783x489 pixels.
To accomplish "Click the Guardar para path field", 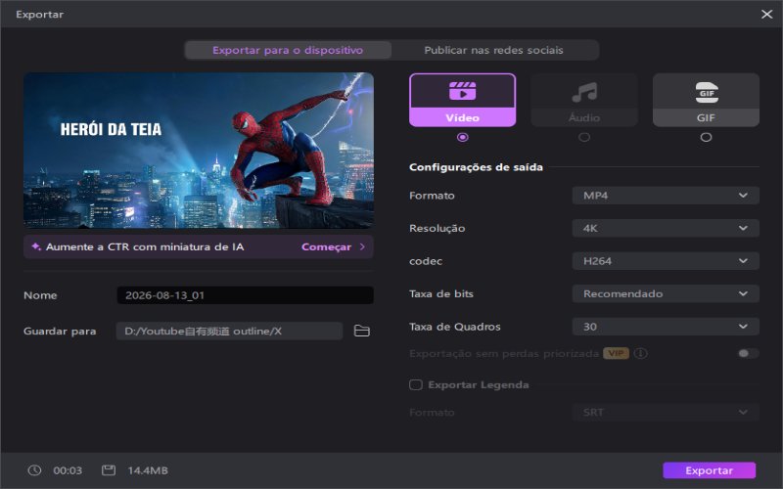I will 229,331.
